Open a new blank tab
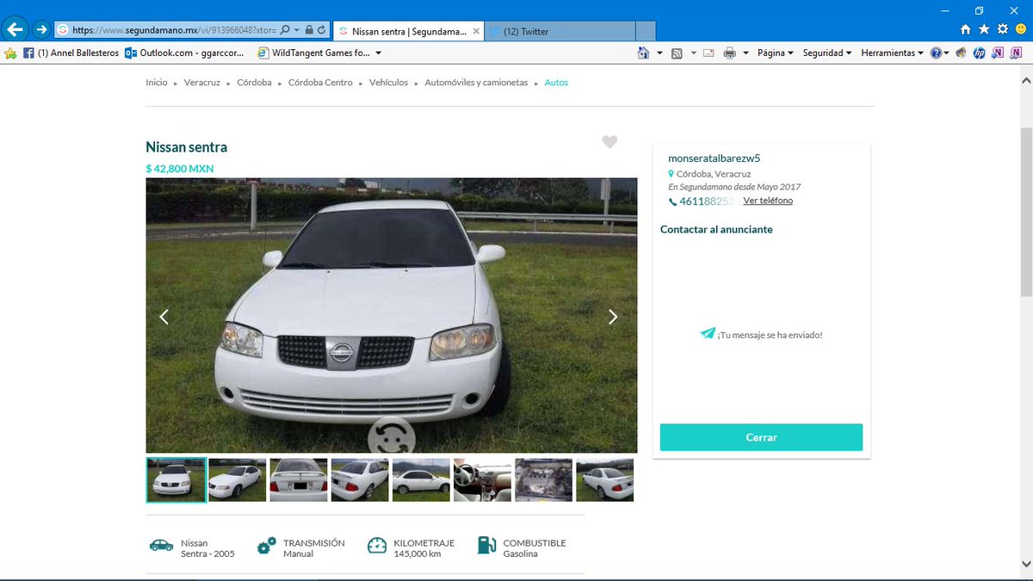The image size is (1033, 581). click(646, 31)
